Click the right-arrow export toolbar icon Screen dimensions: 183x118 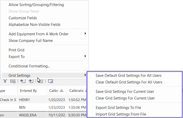31,81
